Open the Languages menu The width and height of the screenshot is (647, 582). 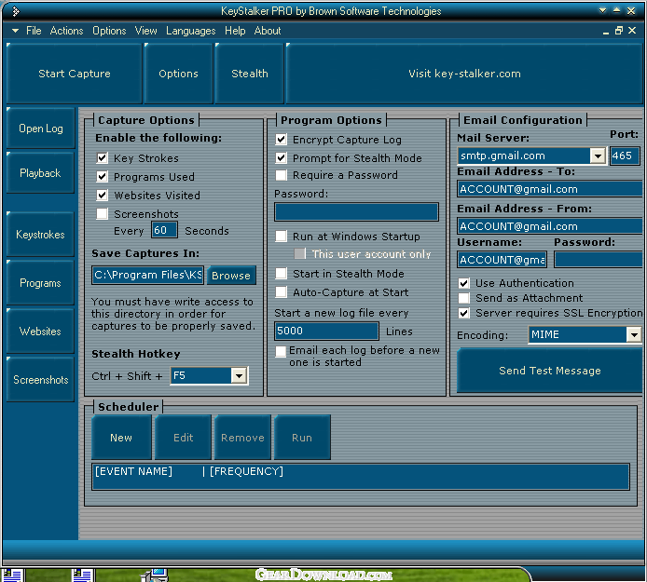tap(190, 31)
